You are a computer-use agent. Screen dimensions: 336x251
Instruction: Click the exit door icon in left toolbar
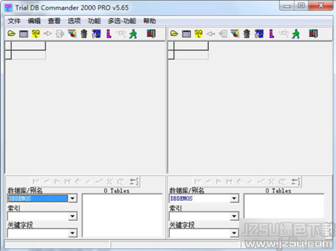[151, 34]
